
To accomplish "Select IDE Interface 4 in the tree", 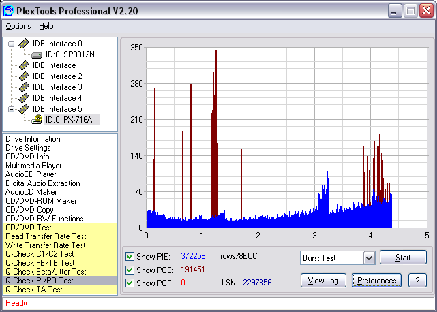I will [57, 98].
